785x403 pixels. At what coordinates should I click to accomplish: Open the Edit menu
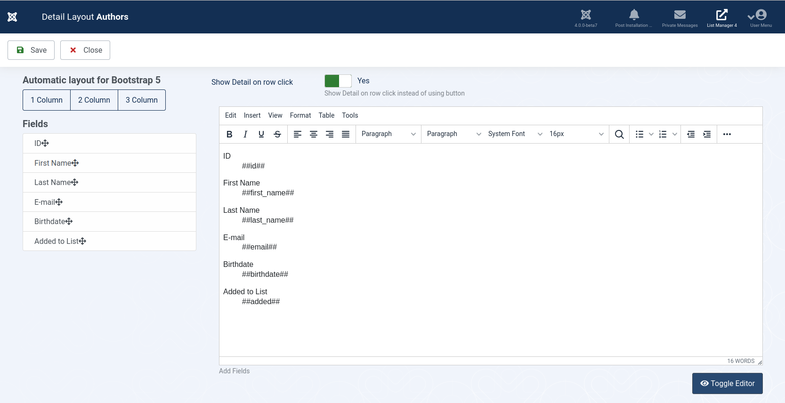point(231,115)
